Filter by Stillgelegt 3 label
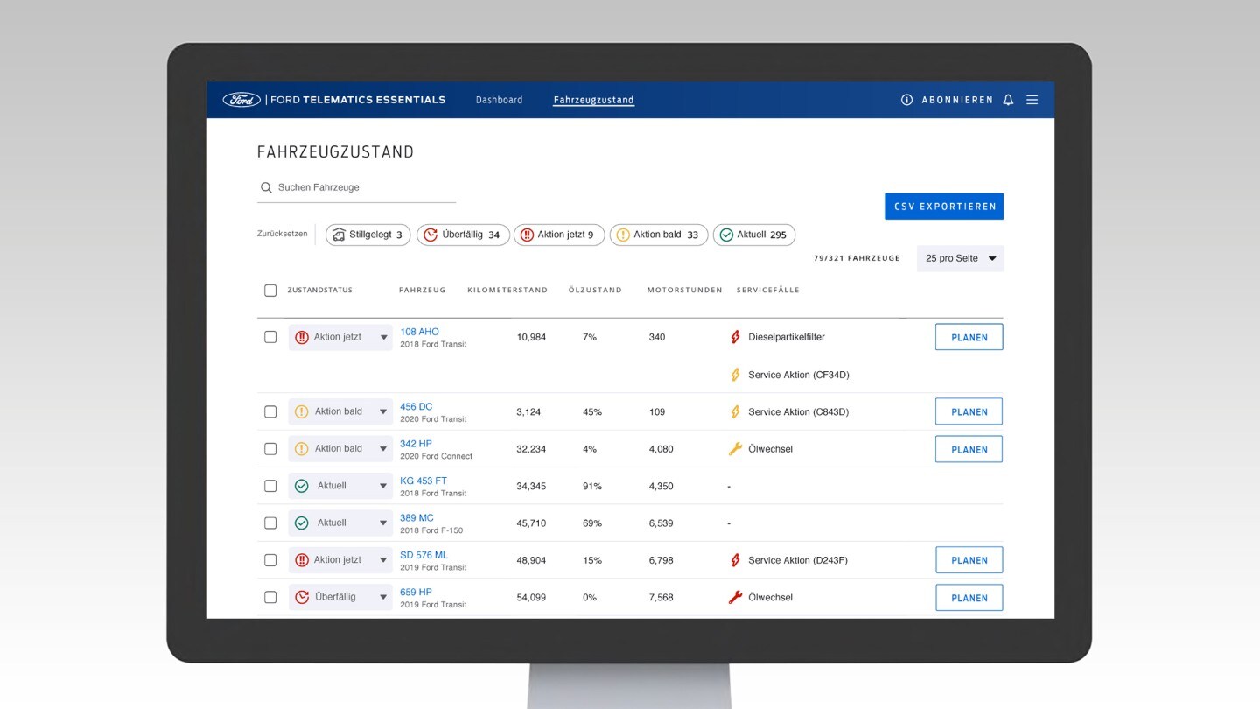 375,235
